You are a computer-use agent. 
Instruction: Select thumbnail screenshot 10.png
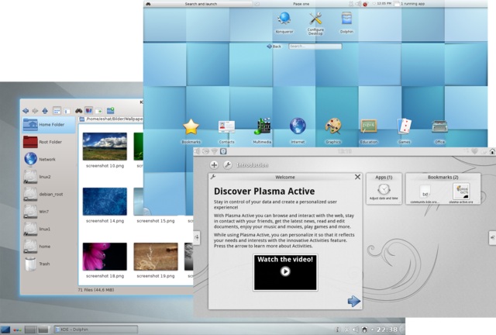105,147
